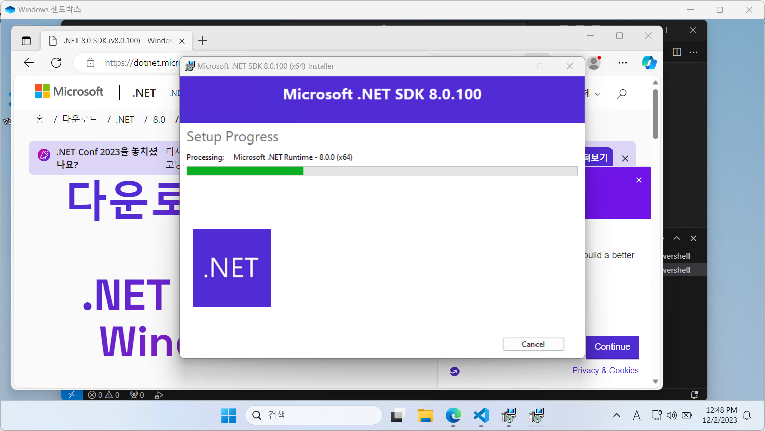Viewport: 765px width, 431px height.
Task: Click the Edge vertical scrollbar thumb
Action: tap(655, 114)
